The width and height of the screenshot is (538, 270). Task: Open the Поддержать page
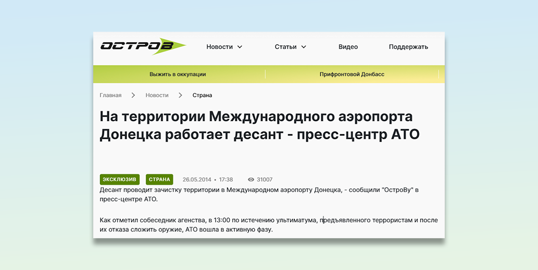coord(408,47)
